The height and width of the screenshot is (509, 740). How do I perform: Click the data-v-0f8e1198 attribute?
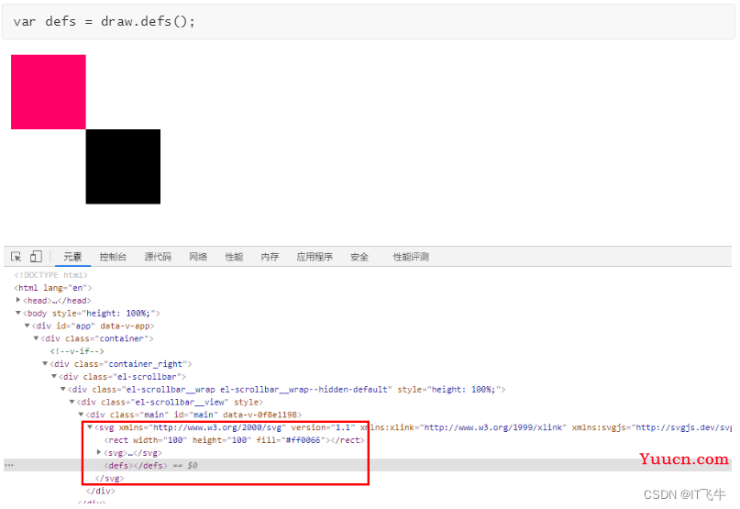tap(260, 415)
